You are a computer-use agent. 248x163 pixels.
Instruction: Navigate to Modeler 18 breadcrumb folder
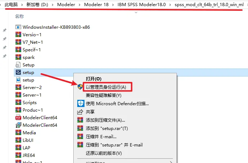click(96, 5)
